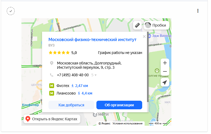Click the Как добраться button
The height and width of the screenshot is (134, 211).
[x=71, y=105]
